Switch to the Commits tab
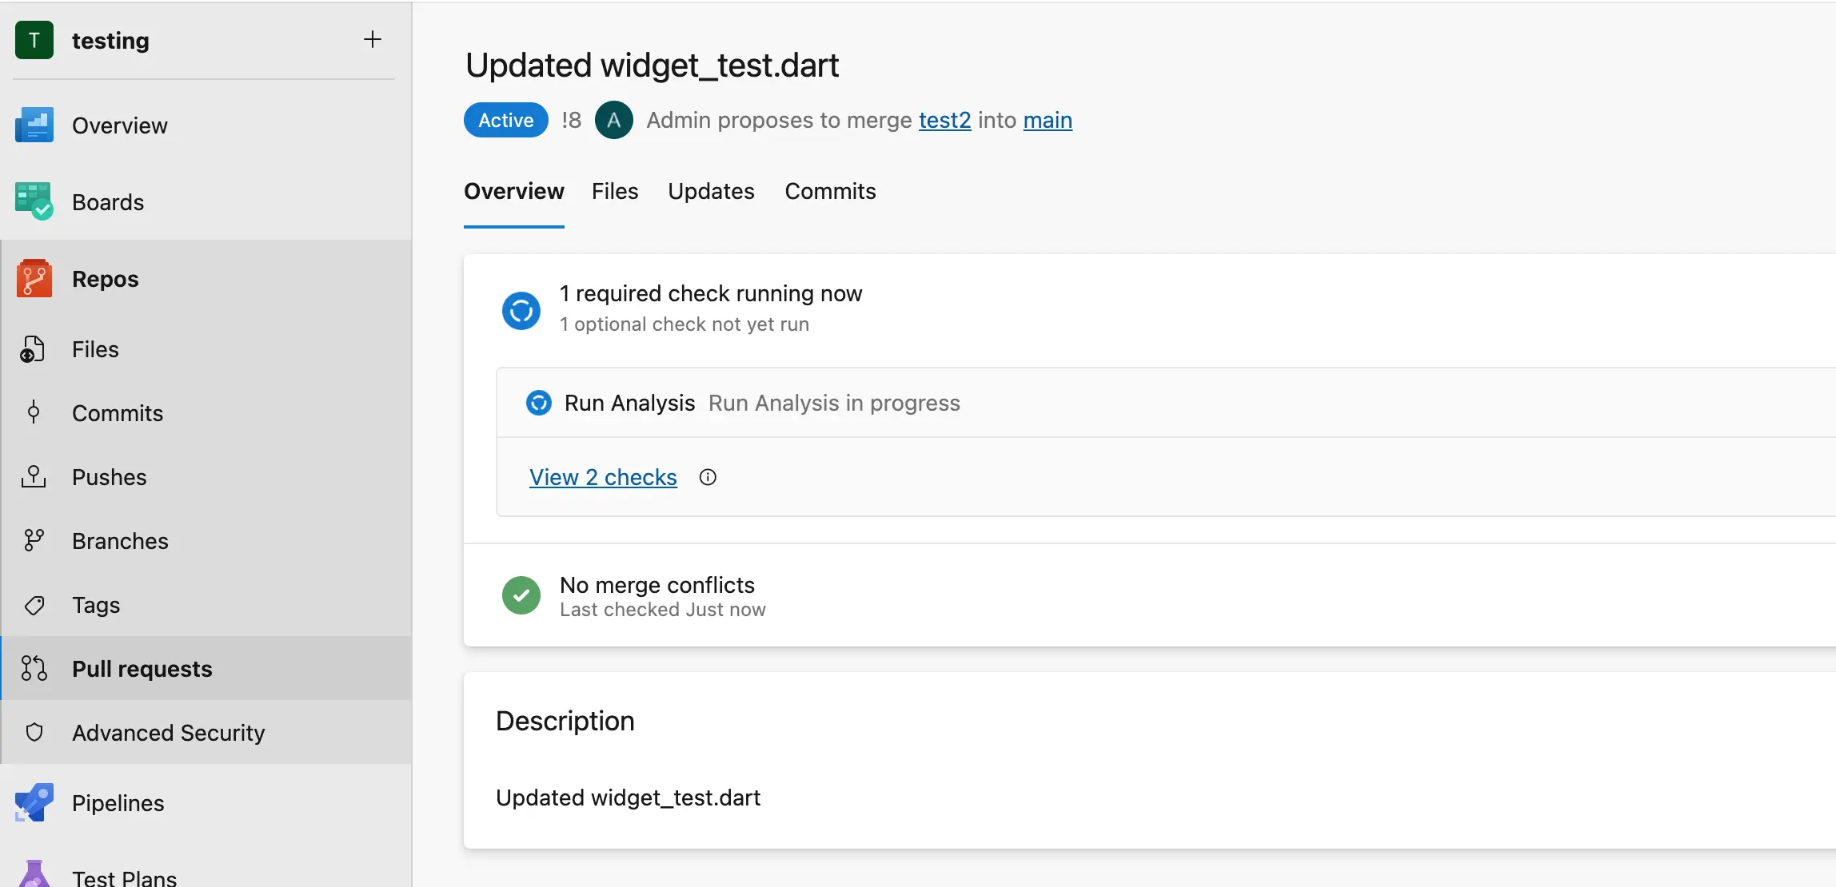The height and width of the screenshot is (887, 1836). [830, 191]
